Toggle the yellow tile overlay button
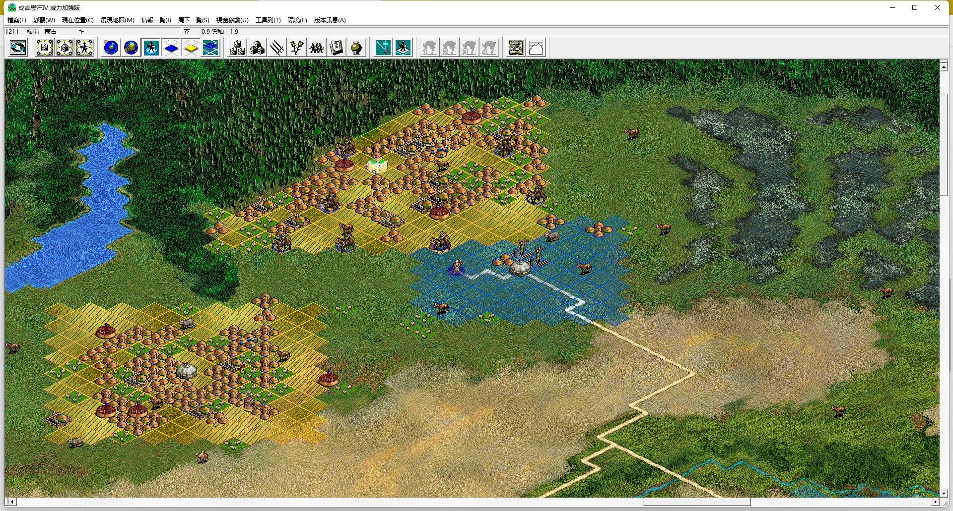Screen dimensions: 953x511 point(191,48)
